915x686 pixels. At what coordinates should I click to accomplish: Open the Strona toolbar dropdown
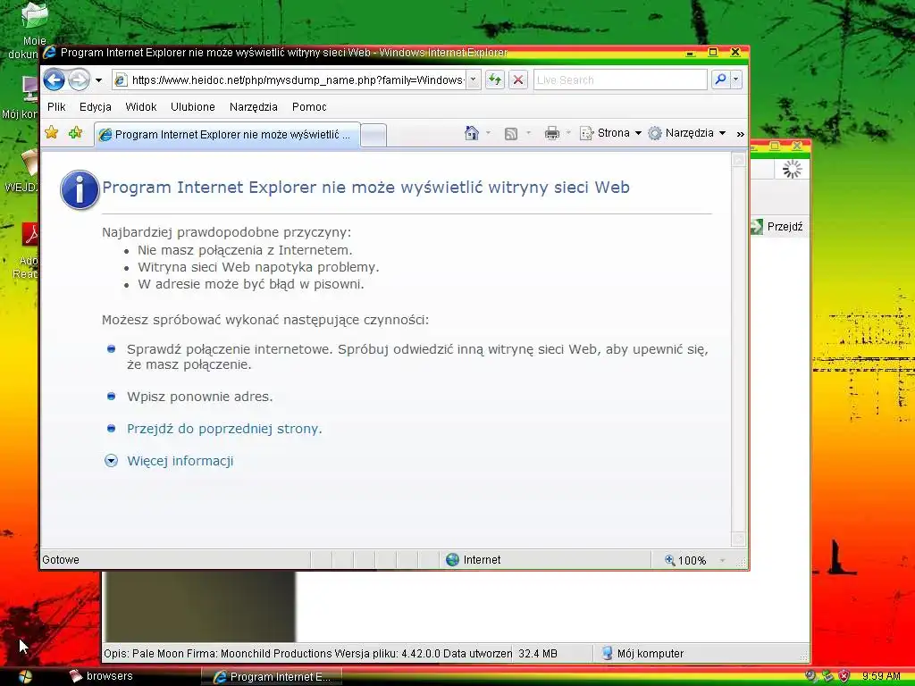pos(610,133)
